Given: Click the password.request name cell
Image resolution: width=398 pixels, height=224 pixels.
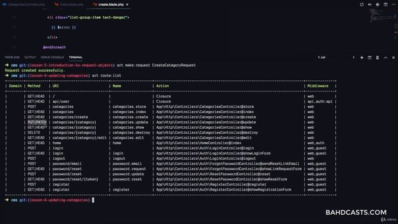Looking at the screenshot, I should [x=129, y=169].
